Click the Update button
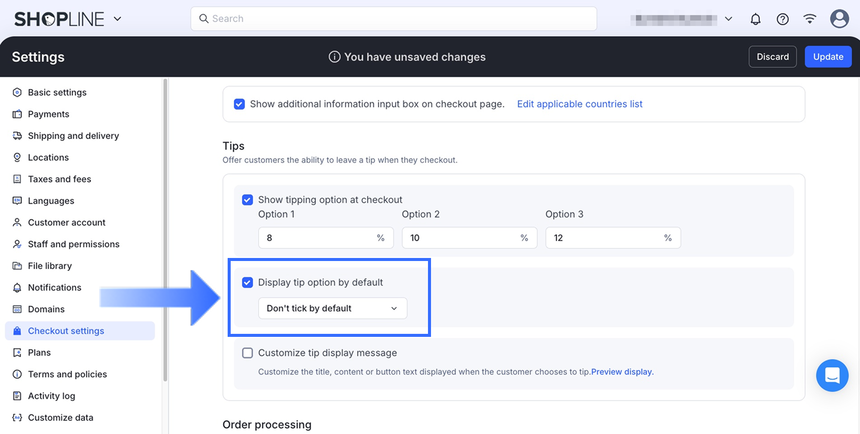Viewport: 860px width, 434px height. (828, 57)
